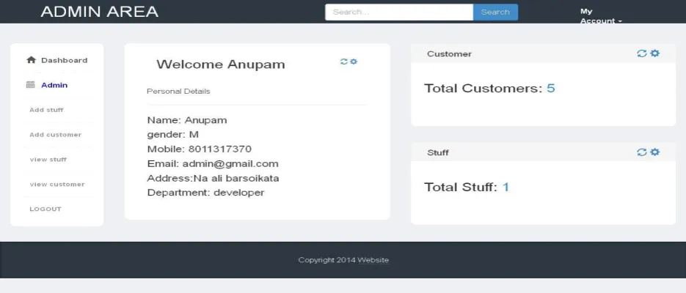Open Add stuff in sidebar
686x293 pixels.
(x=46, y=110)
